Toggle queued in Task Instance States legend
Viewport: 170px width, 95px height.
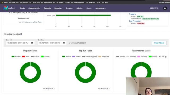click(x=121, y=56)
